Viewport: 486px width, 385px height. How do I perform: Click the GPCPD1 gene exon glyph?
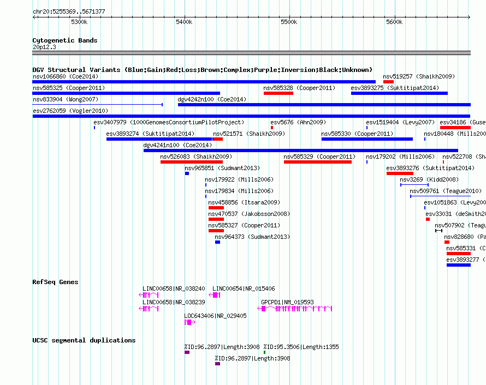295,309
